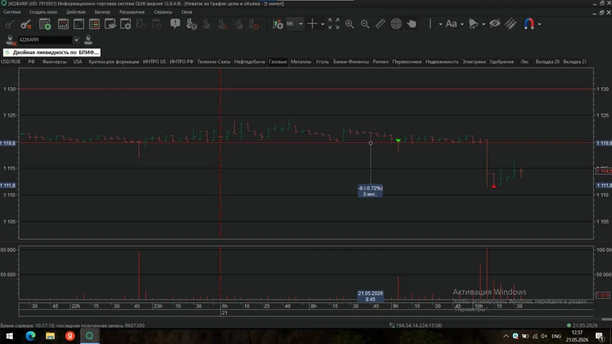This screenshot has width=612, height=344.
Task: Toggle the magnet snap mode
Action: pos(529,24)
